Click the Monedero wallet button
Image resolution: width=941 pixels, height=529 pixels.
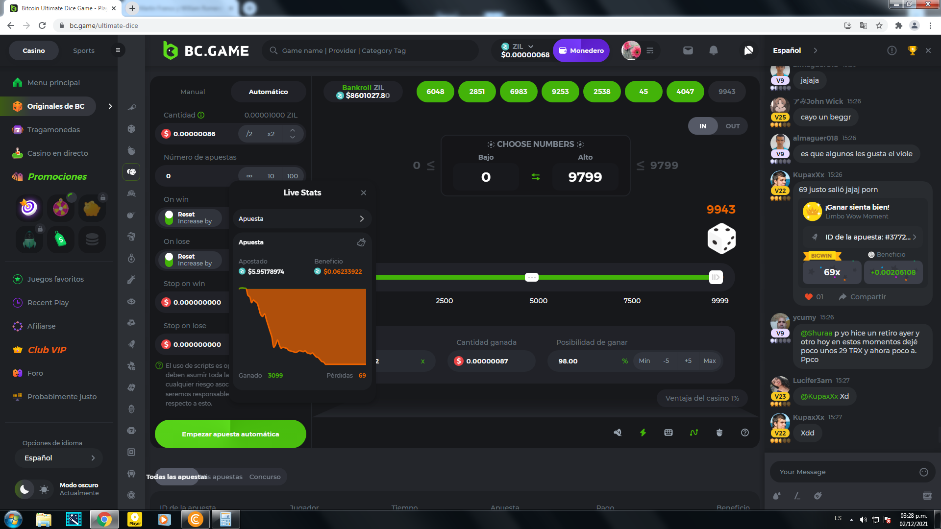coord(581,50)
